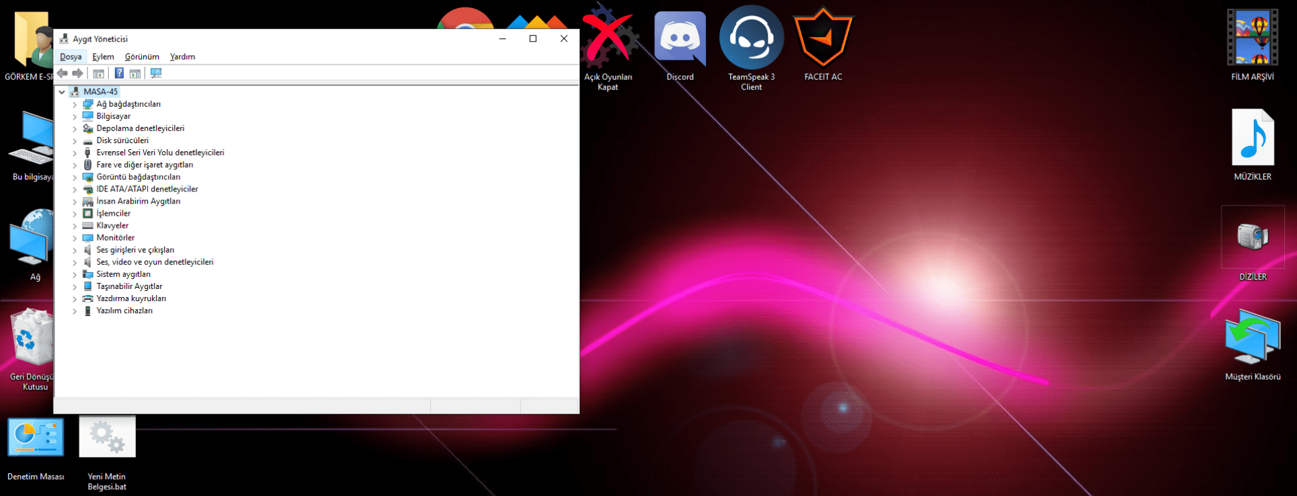
Task: Expand İnsan Arabirim Aygıtları category
Action: coord(75,202)
